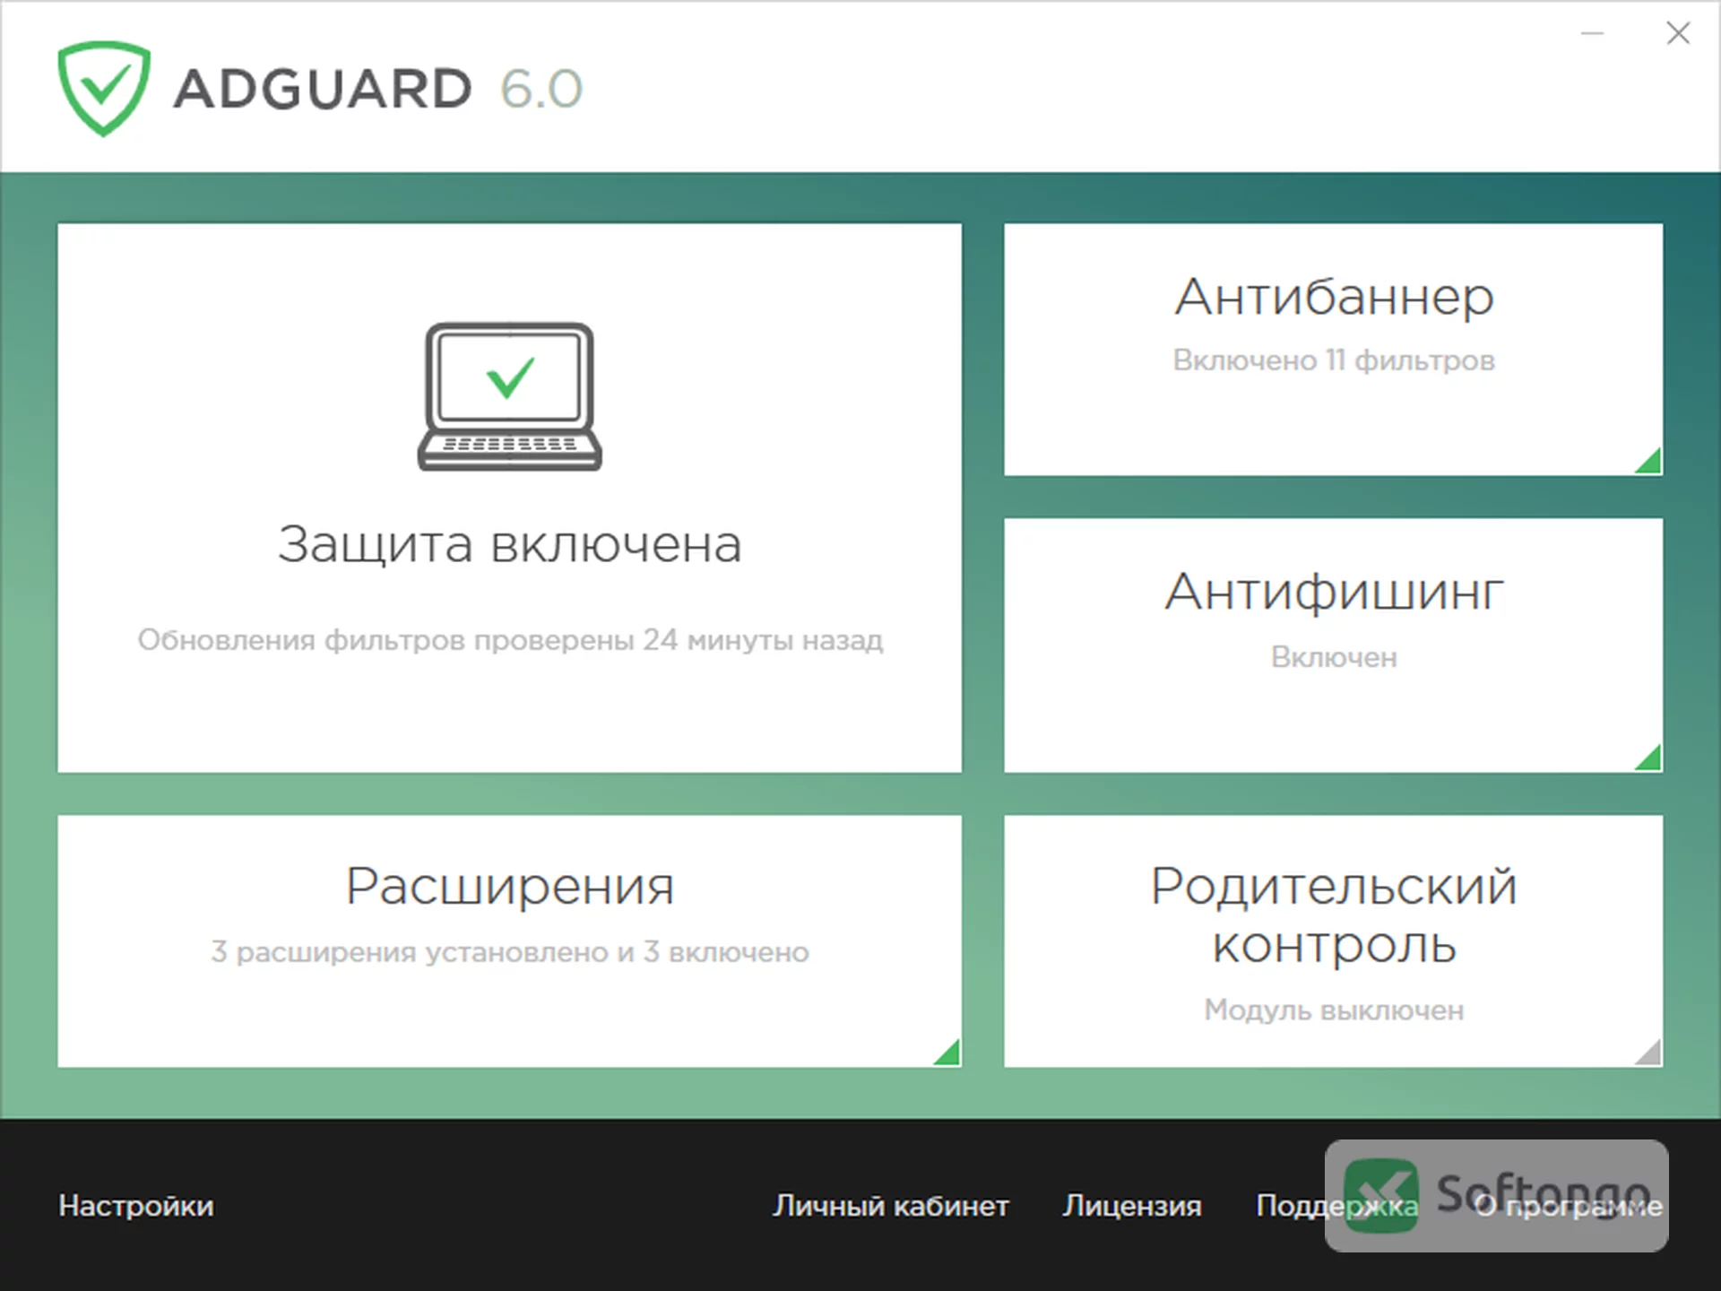Screen dimensions: 1721x1291
Task: Toggle the green corner of the Антибаннер tile
Action: pyautogui.click(x=1650, y=463)
